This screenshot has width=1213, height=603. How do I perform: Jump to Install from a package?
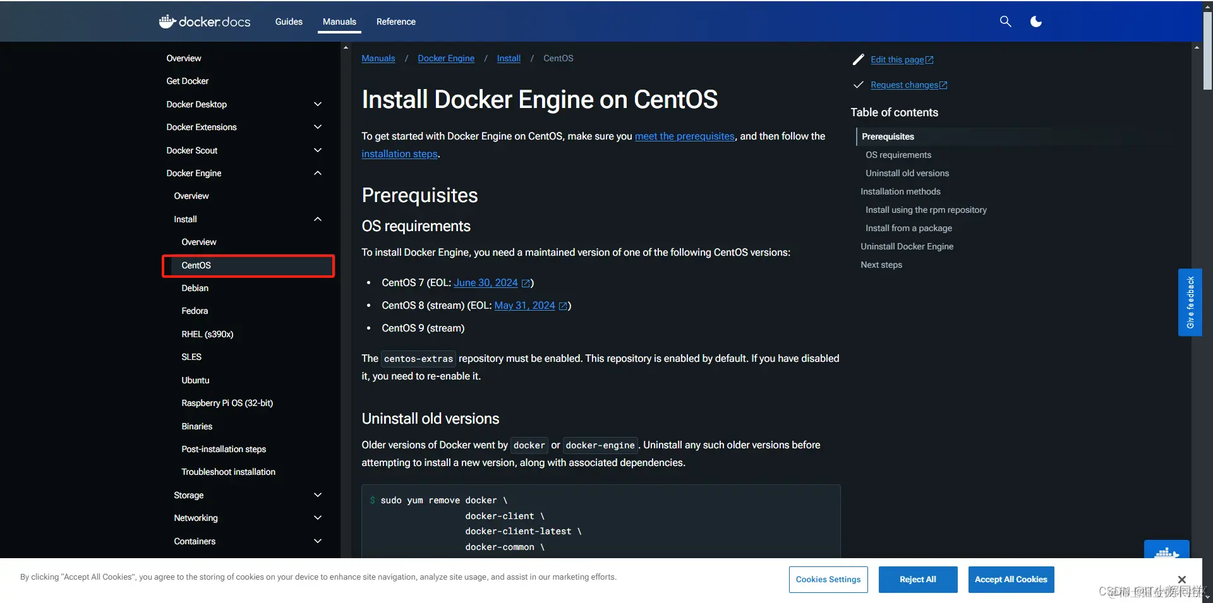tap(908, 228)
